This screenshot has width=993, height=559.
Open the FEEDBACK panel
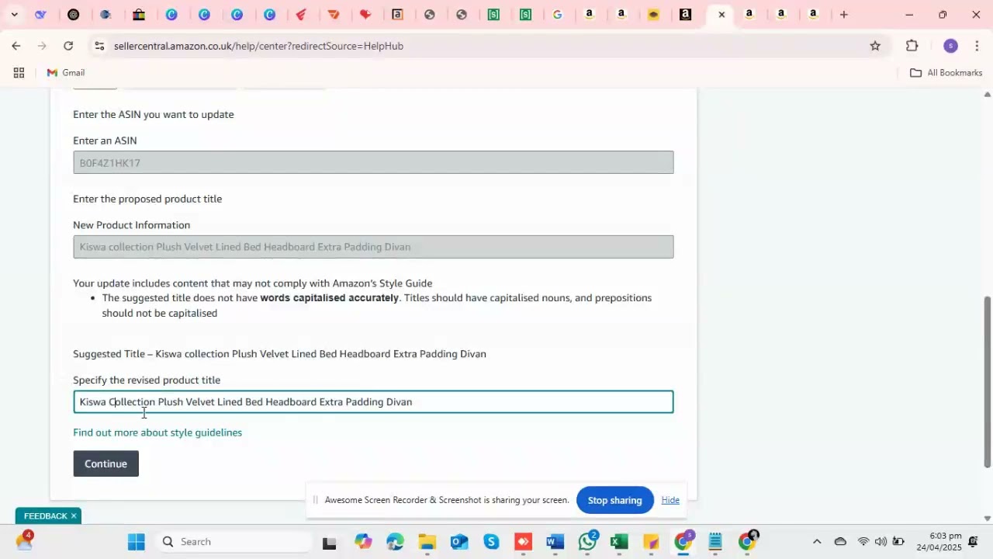click(45, 516)
